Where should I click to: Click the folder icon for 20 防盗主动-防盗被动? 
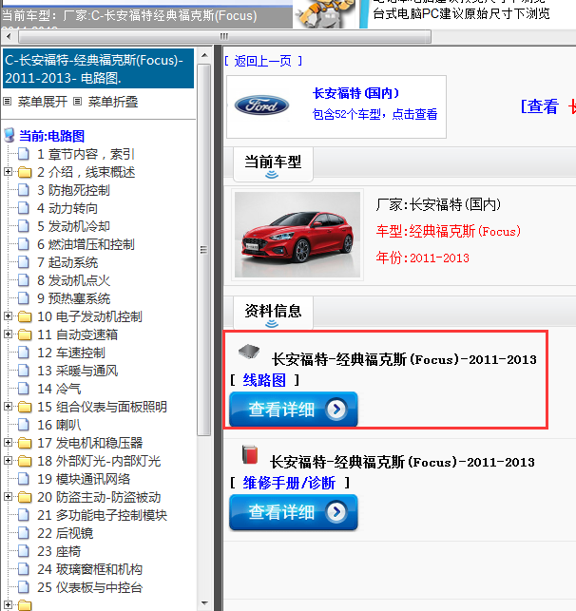(25, 497)
